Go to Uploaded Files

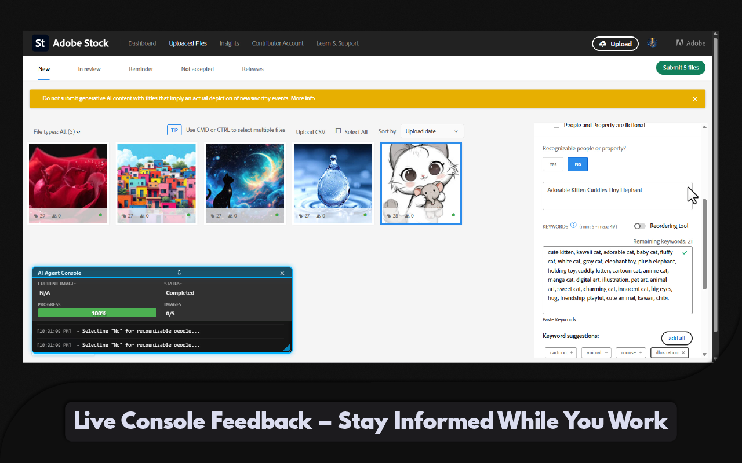pos(188,43)
